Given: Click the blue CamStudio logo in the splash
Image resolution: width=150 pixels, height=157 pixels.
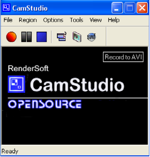Looking at the screenshot, I should (17, 84).
